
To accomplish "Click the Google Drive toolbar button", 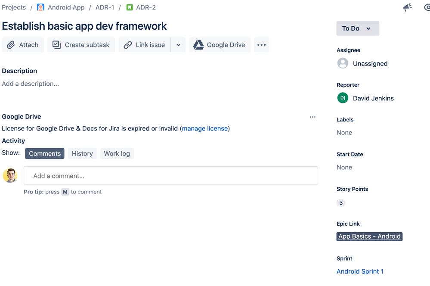I will (x=220, y=45).
